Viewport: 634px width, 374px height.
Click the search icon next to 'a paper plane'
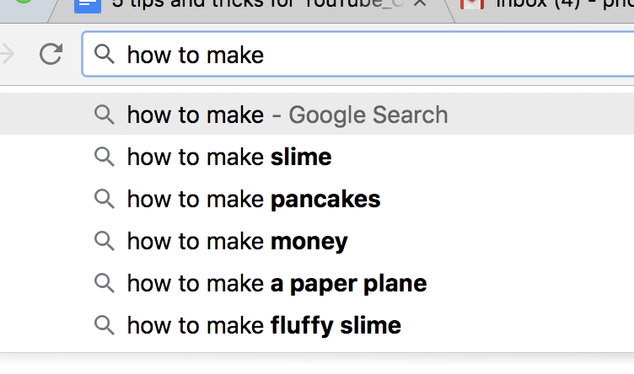[x=105, y=283]
